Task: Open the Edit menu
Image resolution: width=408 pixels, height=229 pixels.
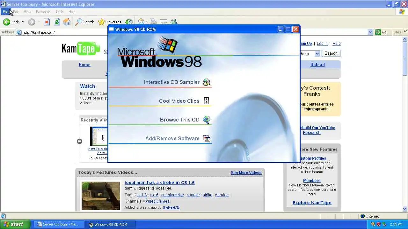Action: [x=16, y=12]
